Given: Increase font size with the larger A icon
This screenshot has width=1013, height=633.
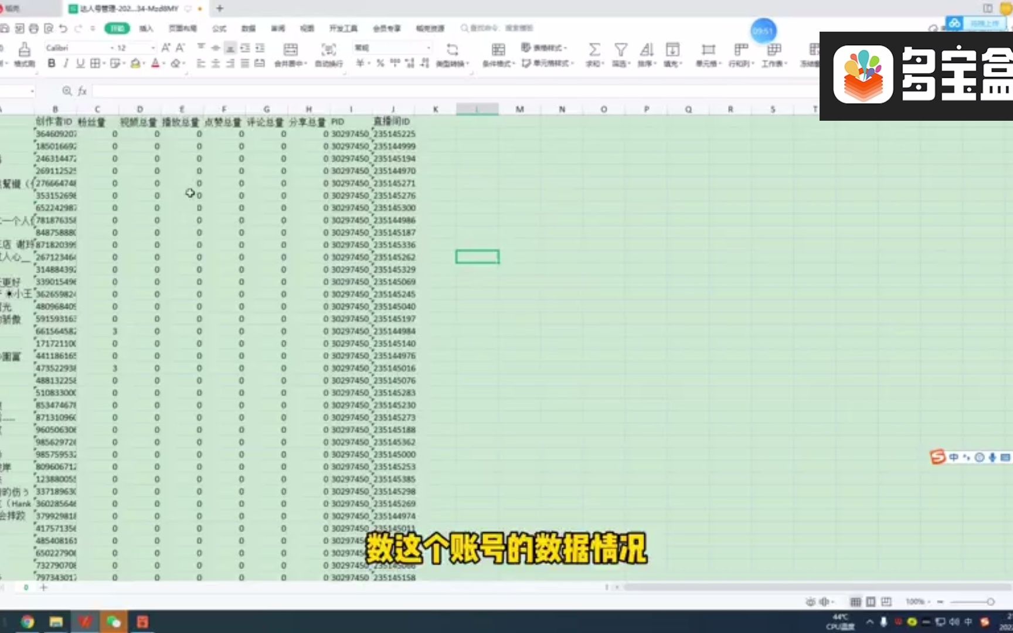Looking at the screenshot, I should pos(166,47).
